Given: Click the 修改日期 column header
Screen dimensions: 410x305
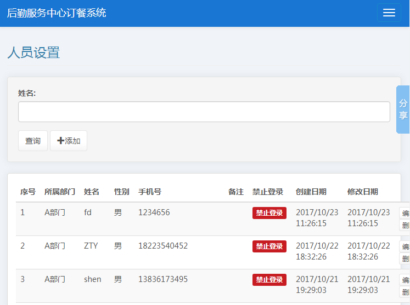Looking at the screenshot, I should tap(362, 192).
